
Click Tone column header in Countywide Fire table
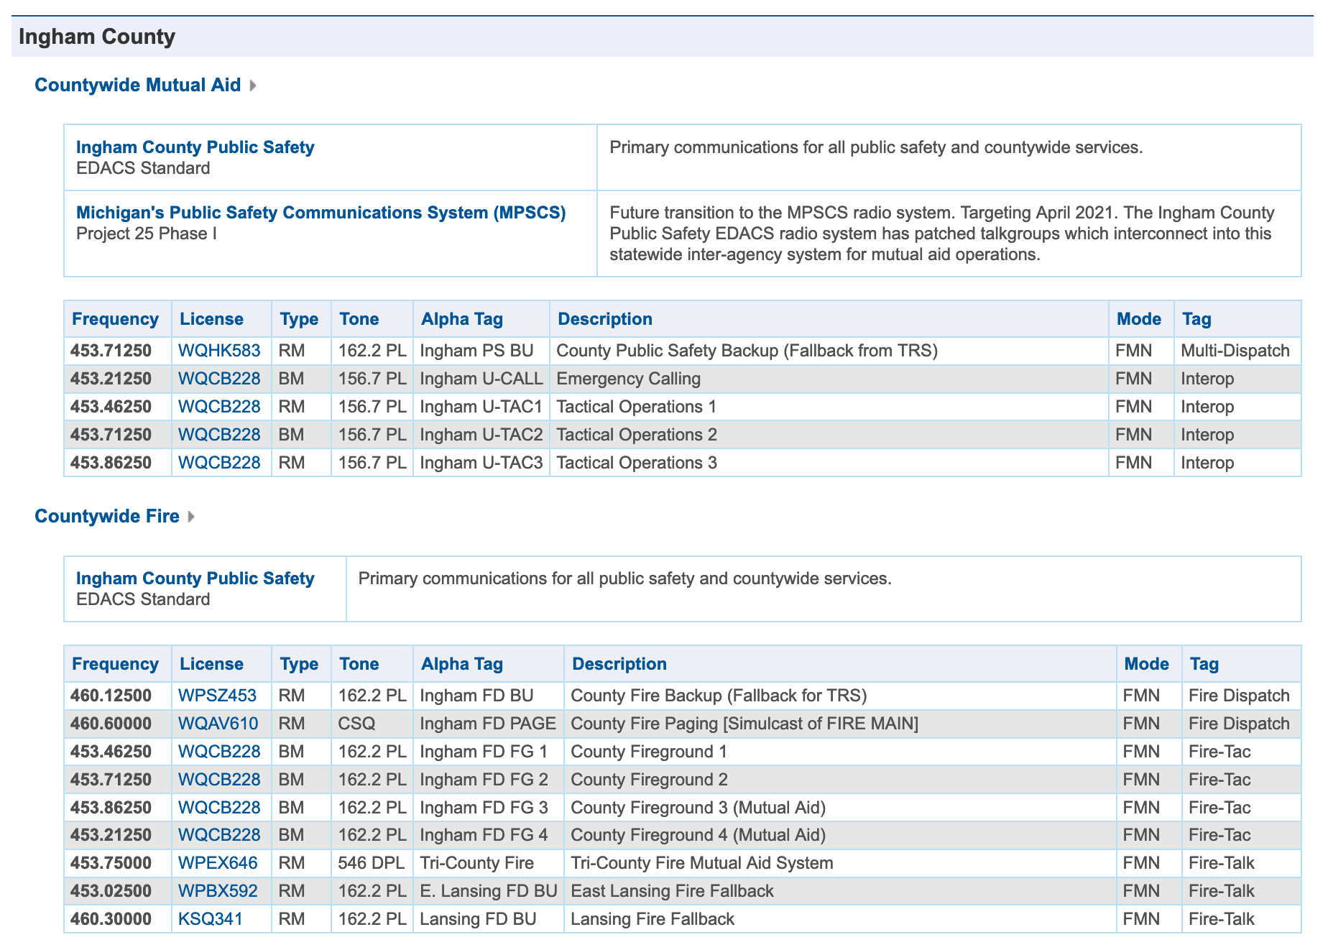[x=359, y=664]
